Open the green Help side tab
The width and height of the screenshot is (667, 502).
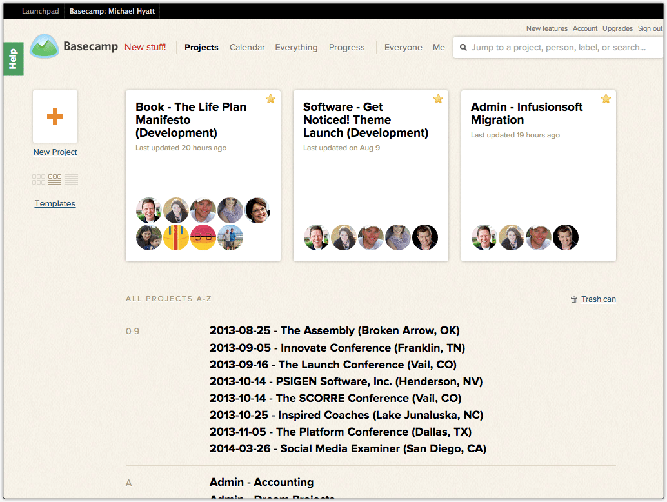click(x=13, y=59)
